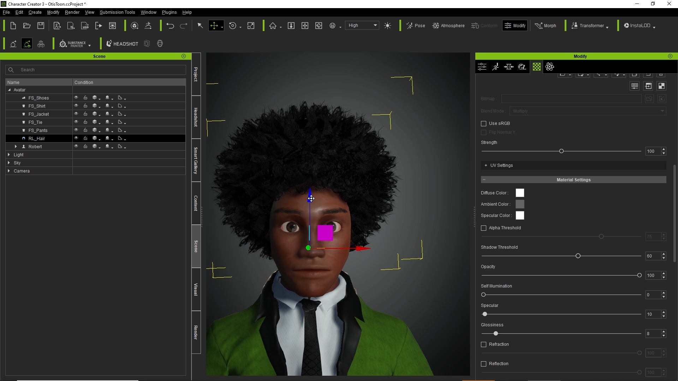Enable Alpha Threshold checkbox
Screen dimensions: 678x381
coord(484,228)
